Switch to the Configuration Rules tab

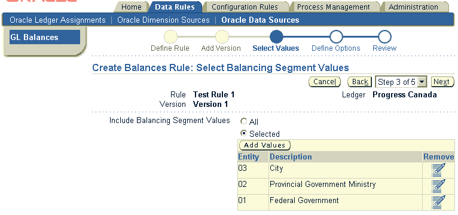click(245, 7)
